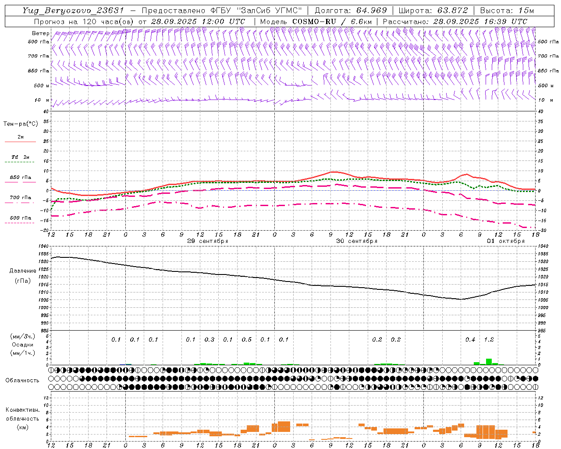Screen dimensions: 561x449
Task: Click the red 2м legend line
Action: tap(20, 142)
